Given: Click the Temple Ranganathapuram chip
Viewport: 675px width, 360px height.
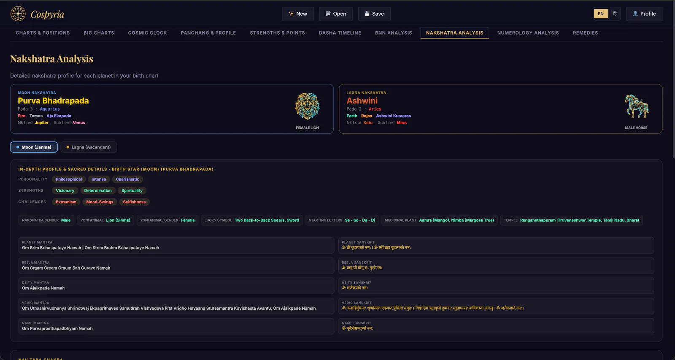Looking at the screenshot, I should (x=572, y=220).
